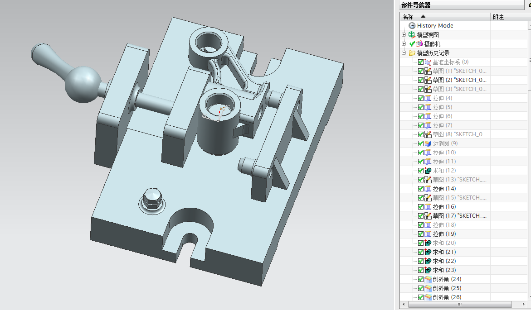The width and height of the screenshot is (531, 310).
Task: Click the 模型历史记录 folder icon
Action: click(x=412, y=53)
